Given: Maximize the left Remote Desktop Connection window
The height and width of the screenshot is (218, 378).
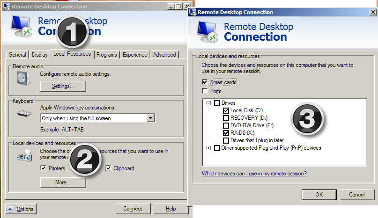Looking at the screenshot, I should pyautogui.click(x=179, y=7).
